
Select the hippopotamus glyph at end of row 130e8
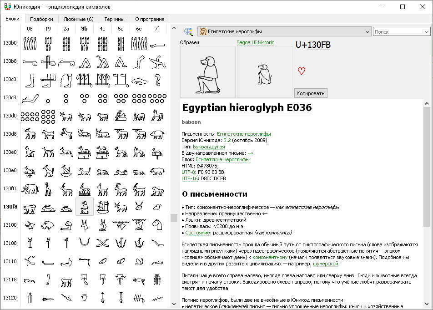pos(157,171)
